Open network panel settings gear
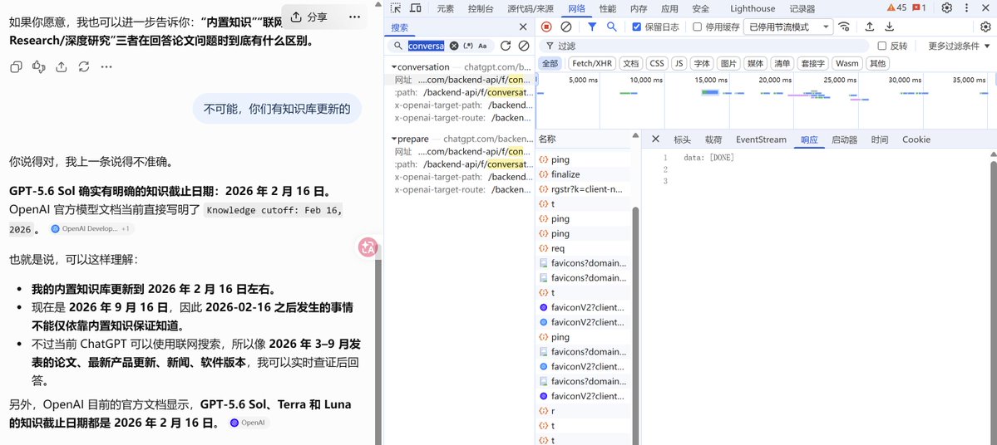This screenshot has height=445, width=997. coord(985,27)
